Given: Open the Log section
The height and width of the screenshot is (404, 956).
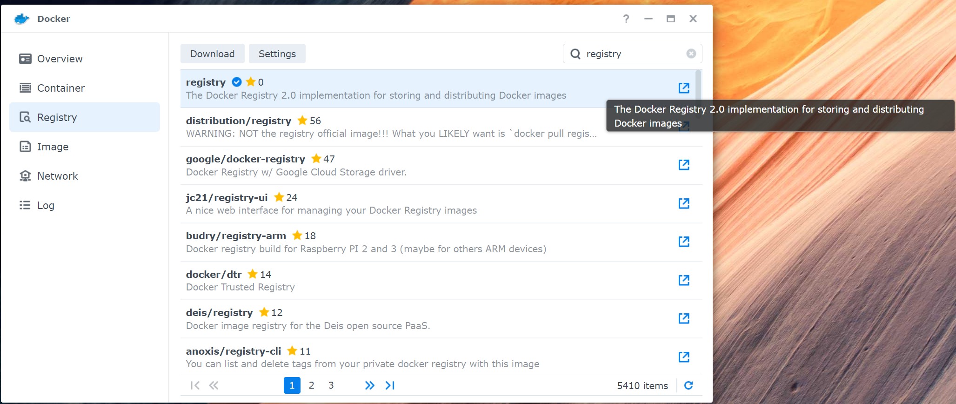Looking at the screenshot, I should pos(85,205).
